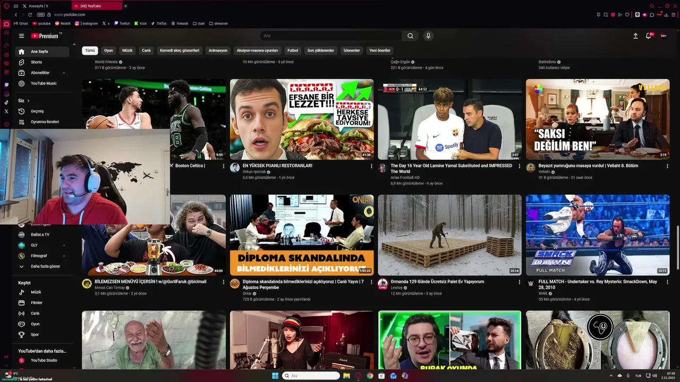Image resolution: width=680 pixels, height=382 pixels.
Task: Open the Kick bookmark
Action: [141, 23]
